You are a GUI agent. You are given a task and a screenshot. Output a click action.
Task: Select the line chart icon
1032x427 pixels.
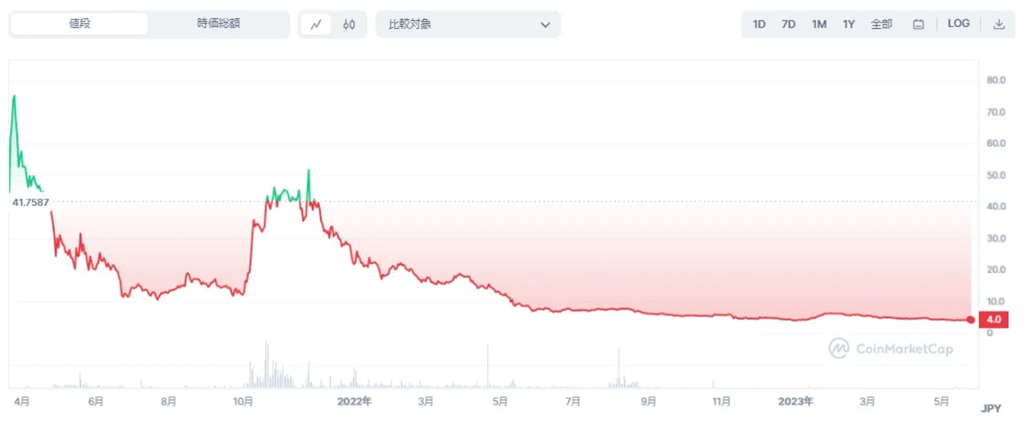pyautogui.click(x=316, y=24)
